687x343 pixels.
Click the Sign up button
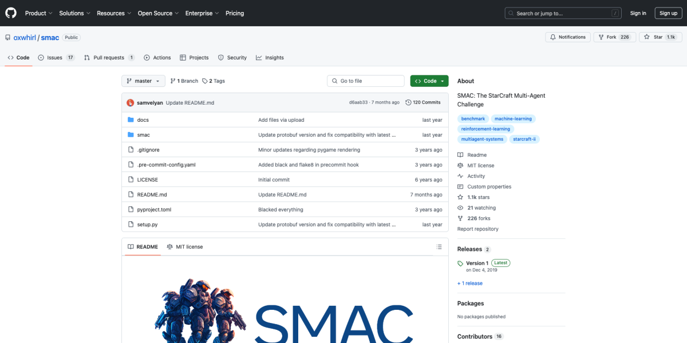click(x=668, y=13)
